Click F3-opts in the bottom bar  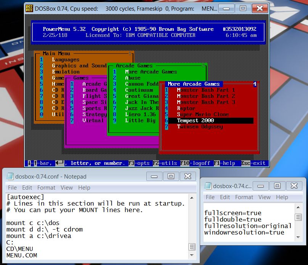click(139, 163)
